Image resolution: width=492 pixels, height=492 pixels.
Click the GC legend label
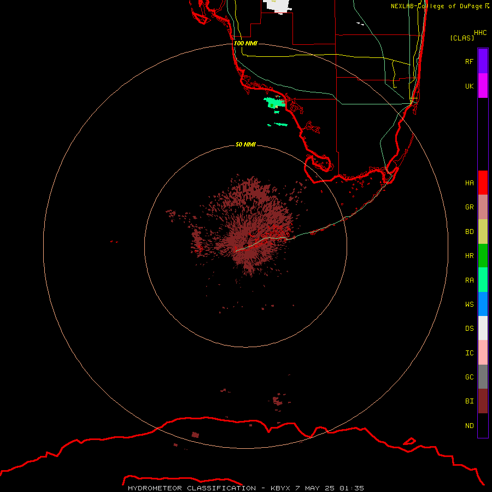[x=469, y=377]
